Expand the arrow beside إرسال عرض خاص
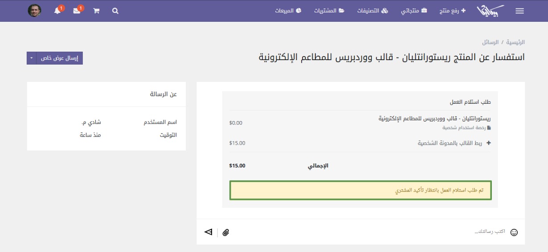Image resolution: width=548 pixels, height=252 pixels. (32, 58)
